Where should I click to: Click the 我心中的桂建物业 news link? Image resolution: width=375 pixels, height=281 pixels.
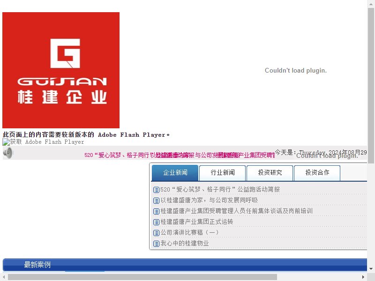click(185, 243)
